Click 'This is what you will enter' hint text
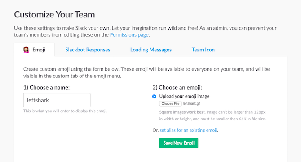Image resolution: width=301 pixels, height=162 pixels. point(65,111)
